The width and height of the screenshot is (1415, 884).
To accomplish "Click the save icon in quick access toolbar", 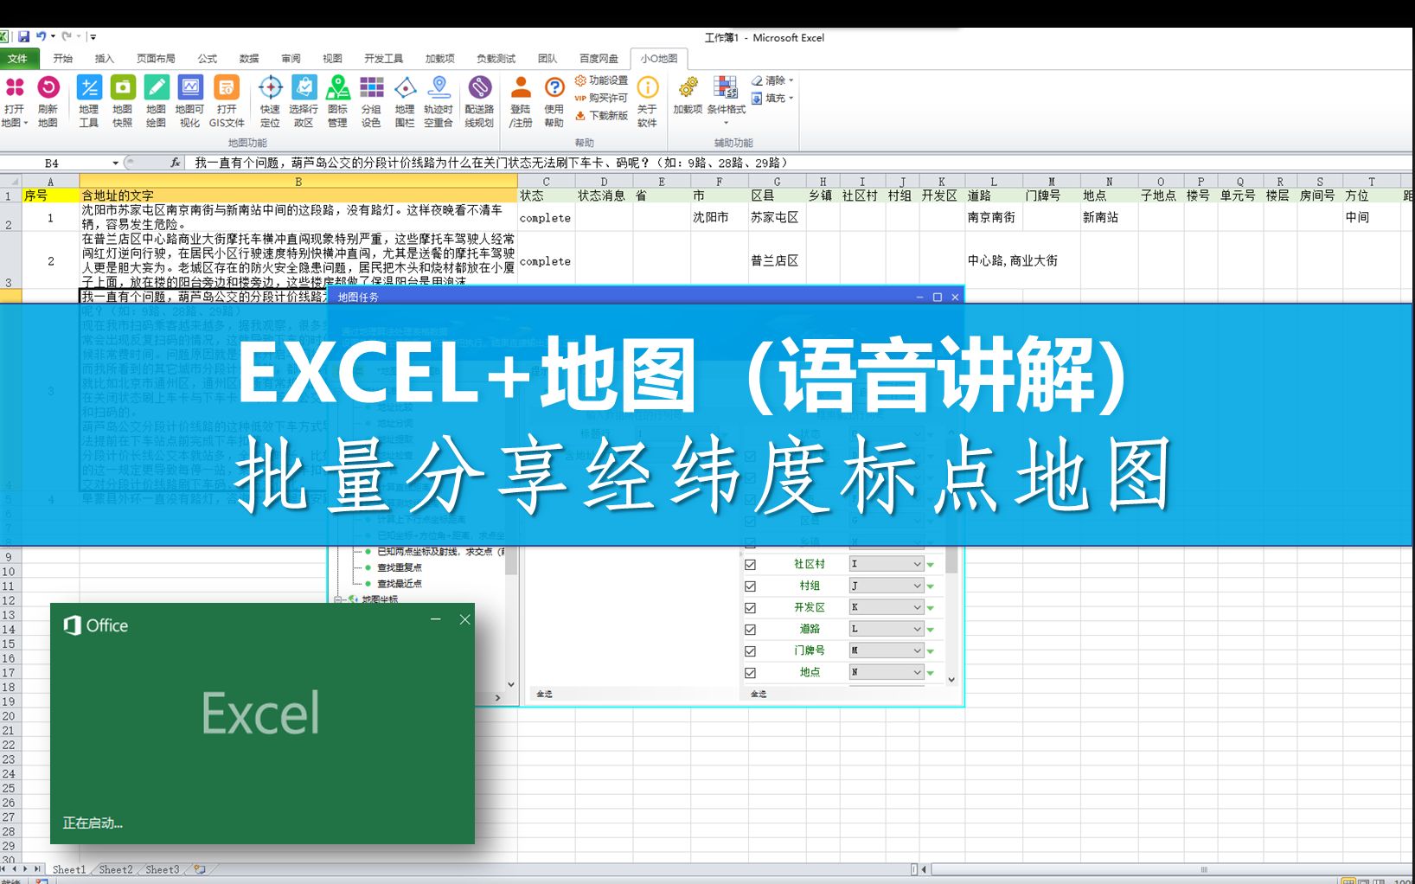I will click(24, 36).
